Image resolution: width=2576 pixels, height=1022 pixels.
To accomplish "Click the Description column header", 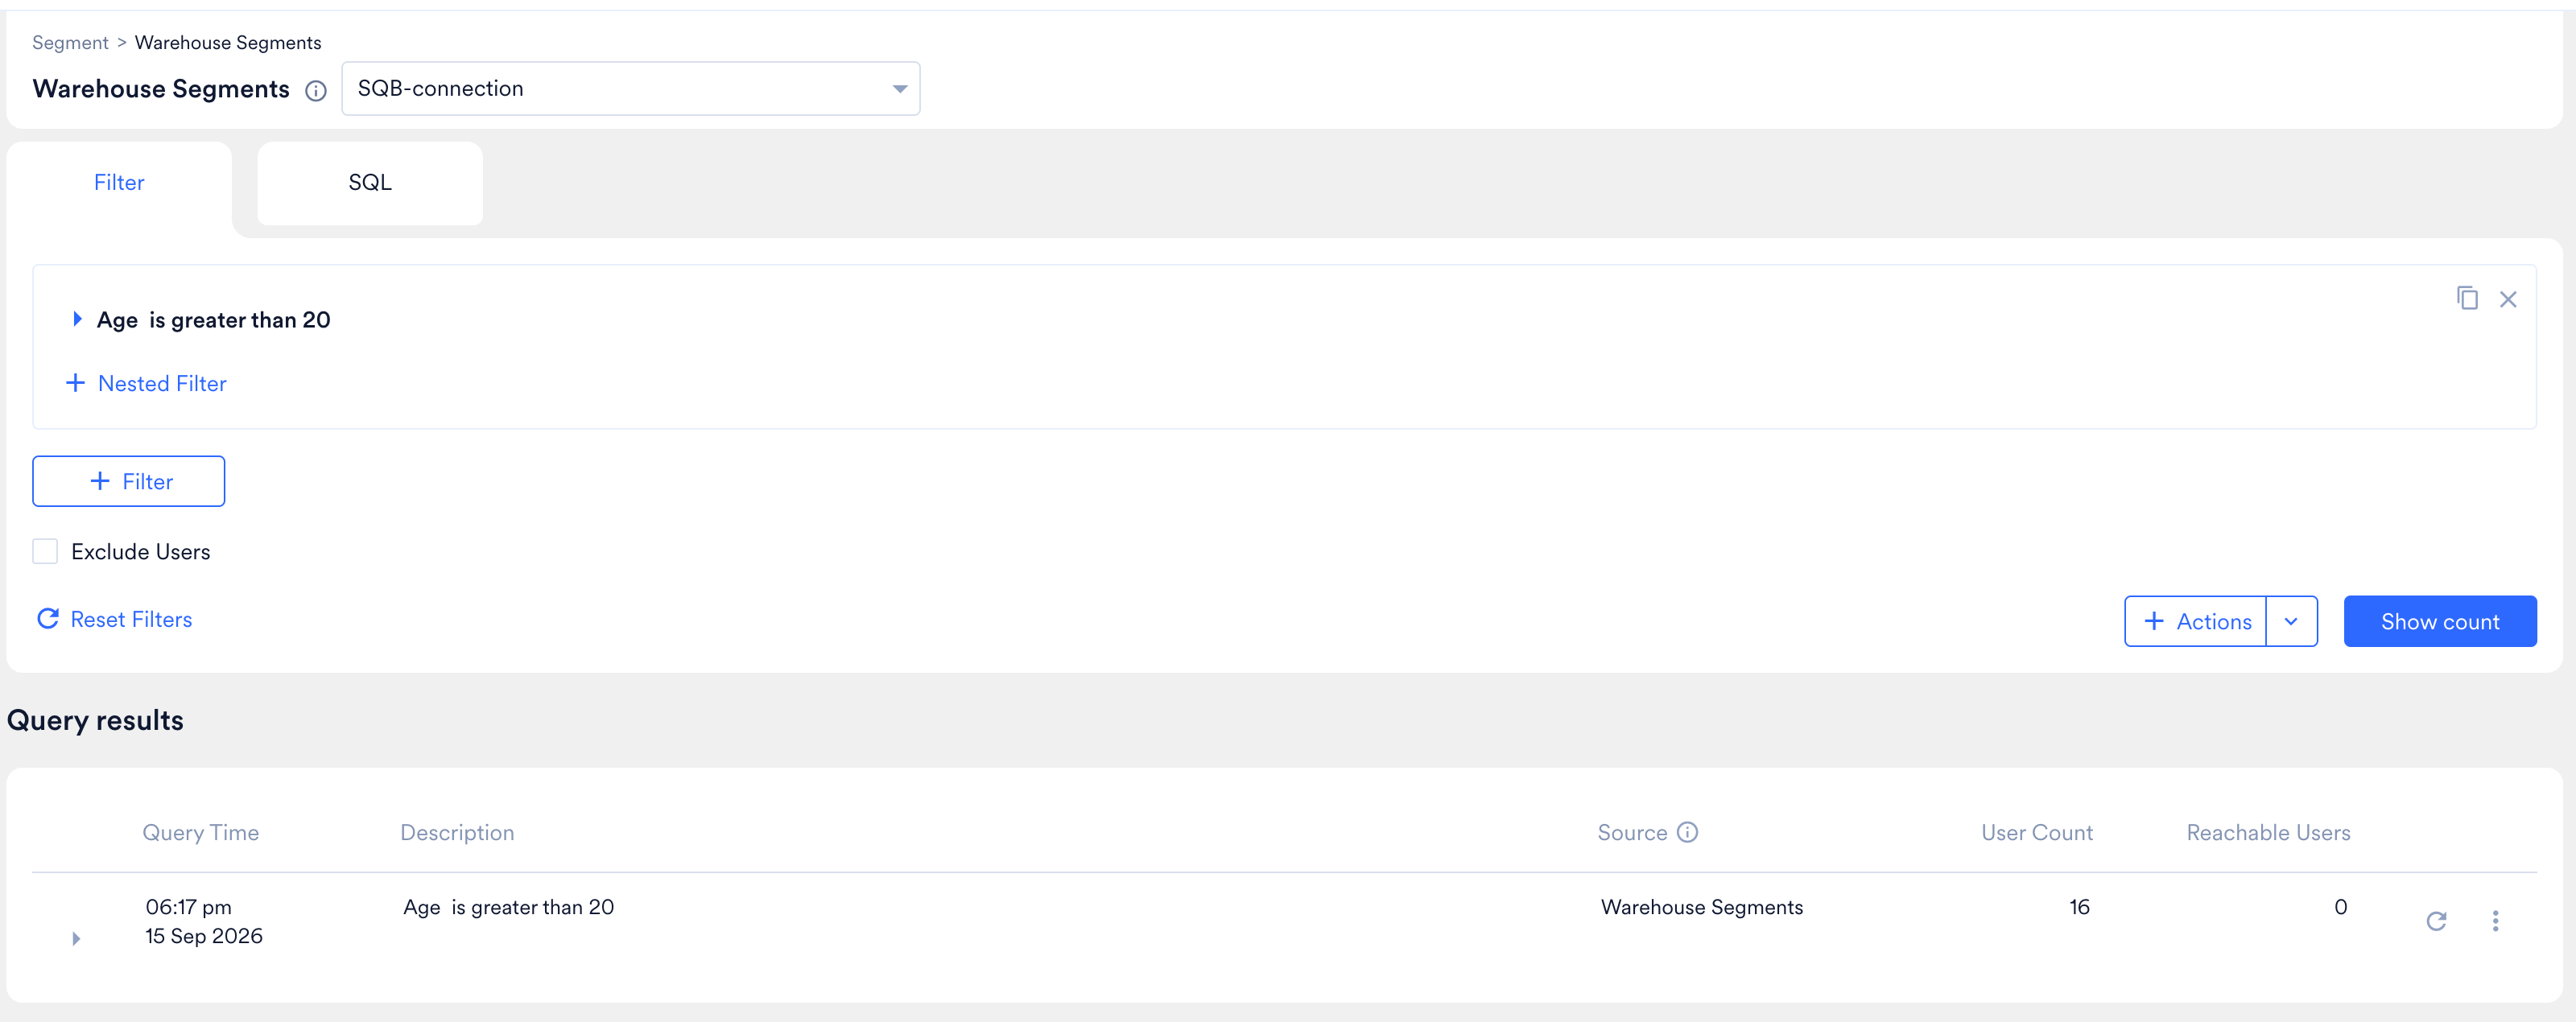I will pyautogui.click(x=457, y=832).
